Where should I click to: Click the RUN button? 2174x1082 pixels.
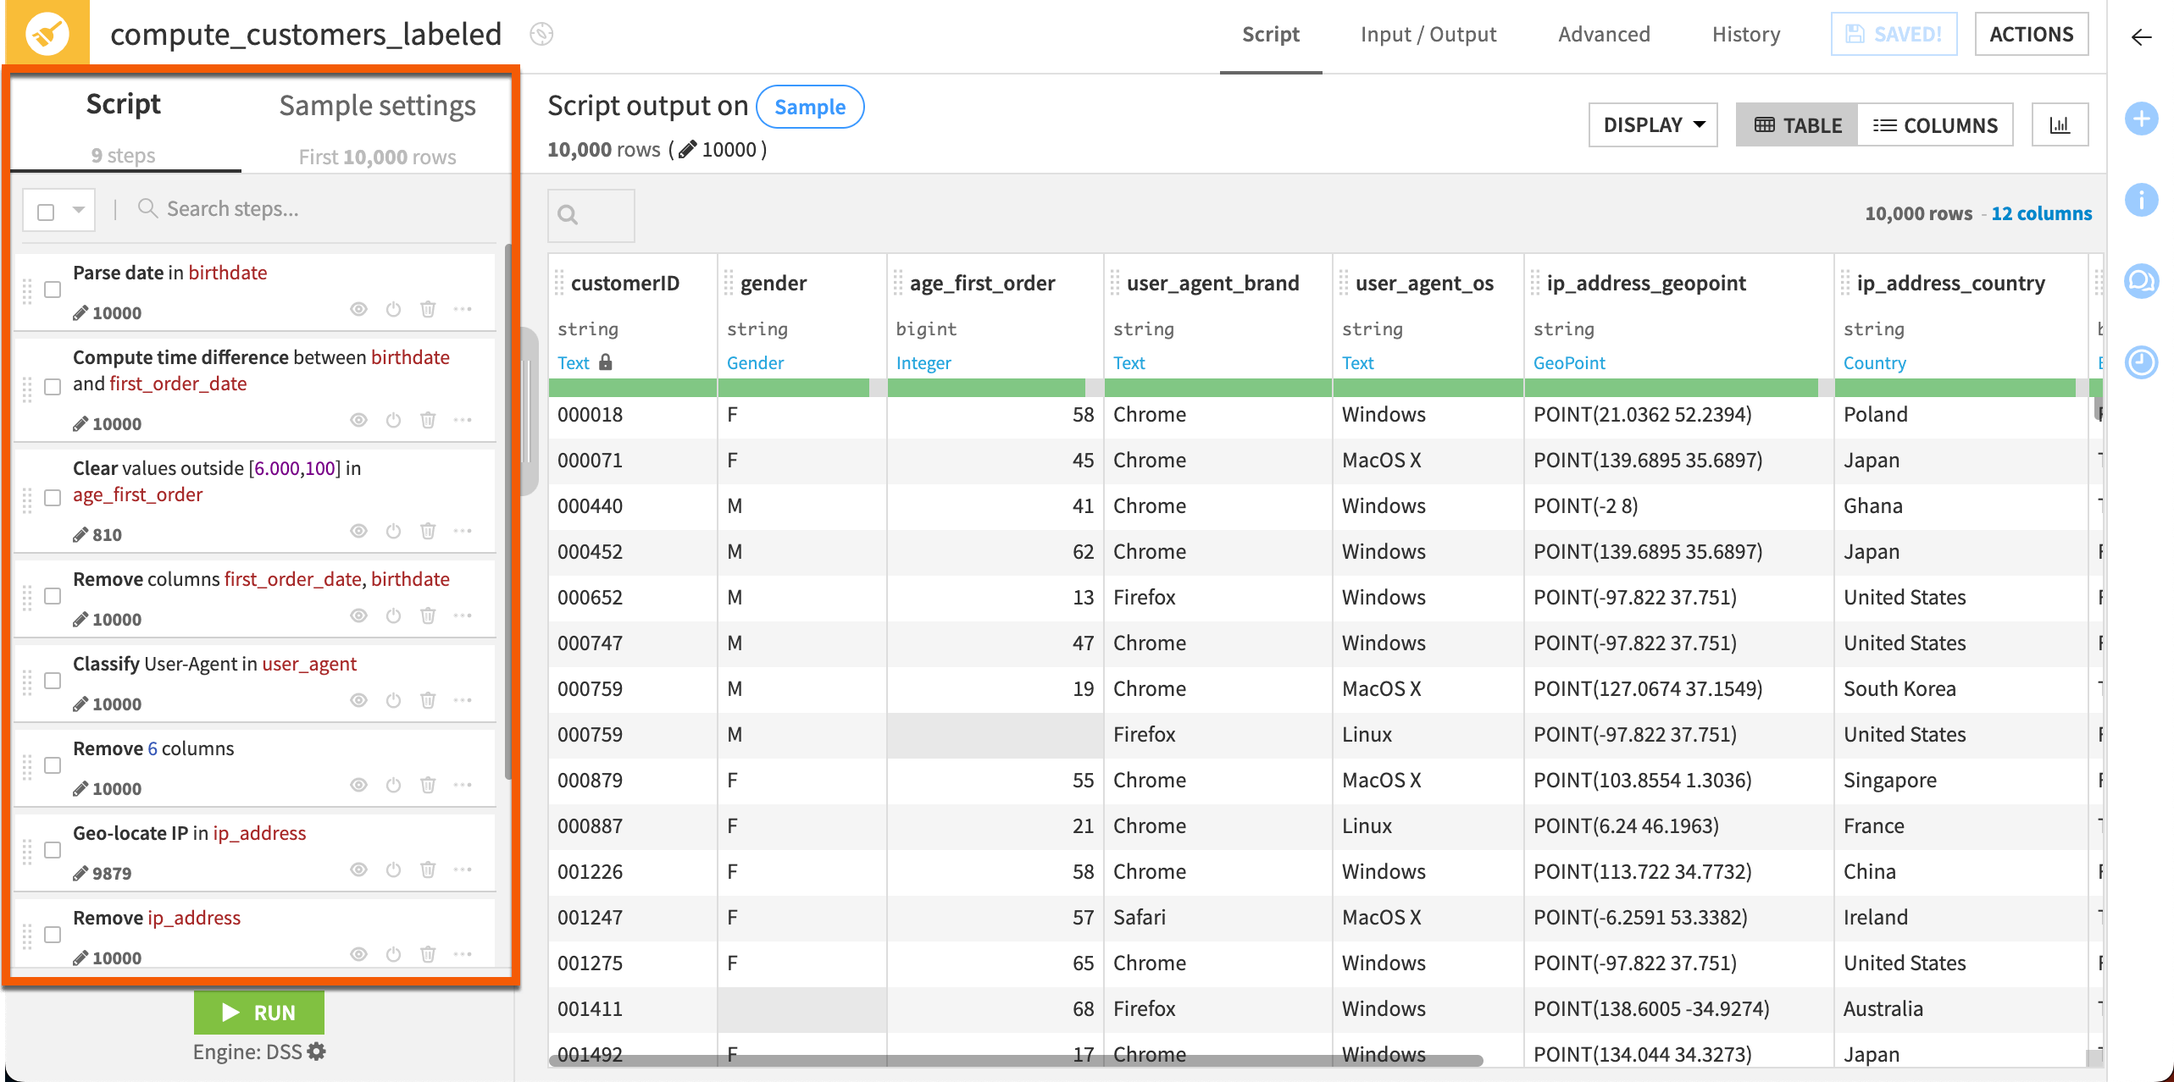coord(258,1012)
